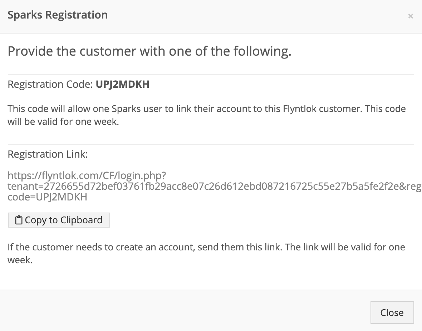The image size is (422, 331).
Task: Click the flyntlok.com registration link URL
Action: pos(215,186)
